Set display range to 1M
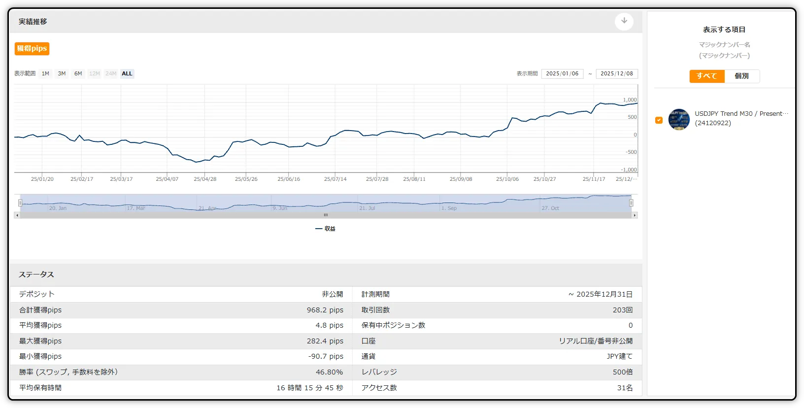The width and height of the screenshot is (804, 408). coord(45,73)
